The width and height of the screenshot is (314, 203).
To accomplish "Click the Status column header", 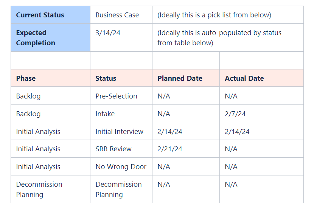I will (121, 78).
